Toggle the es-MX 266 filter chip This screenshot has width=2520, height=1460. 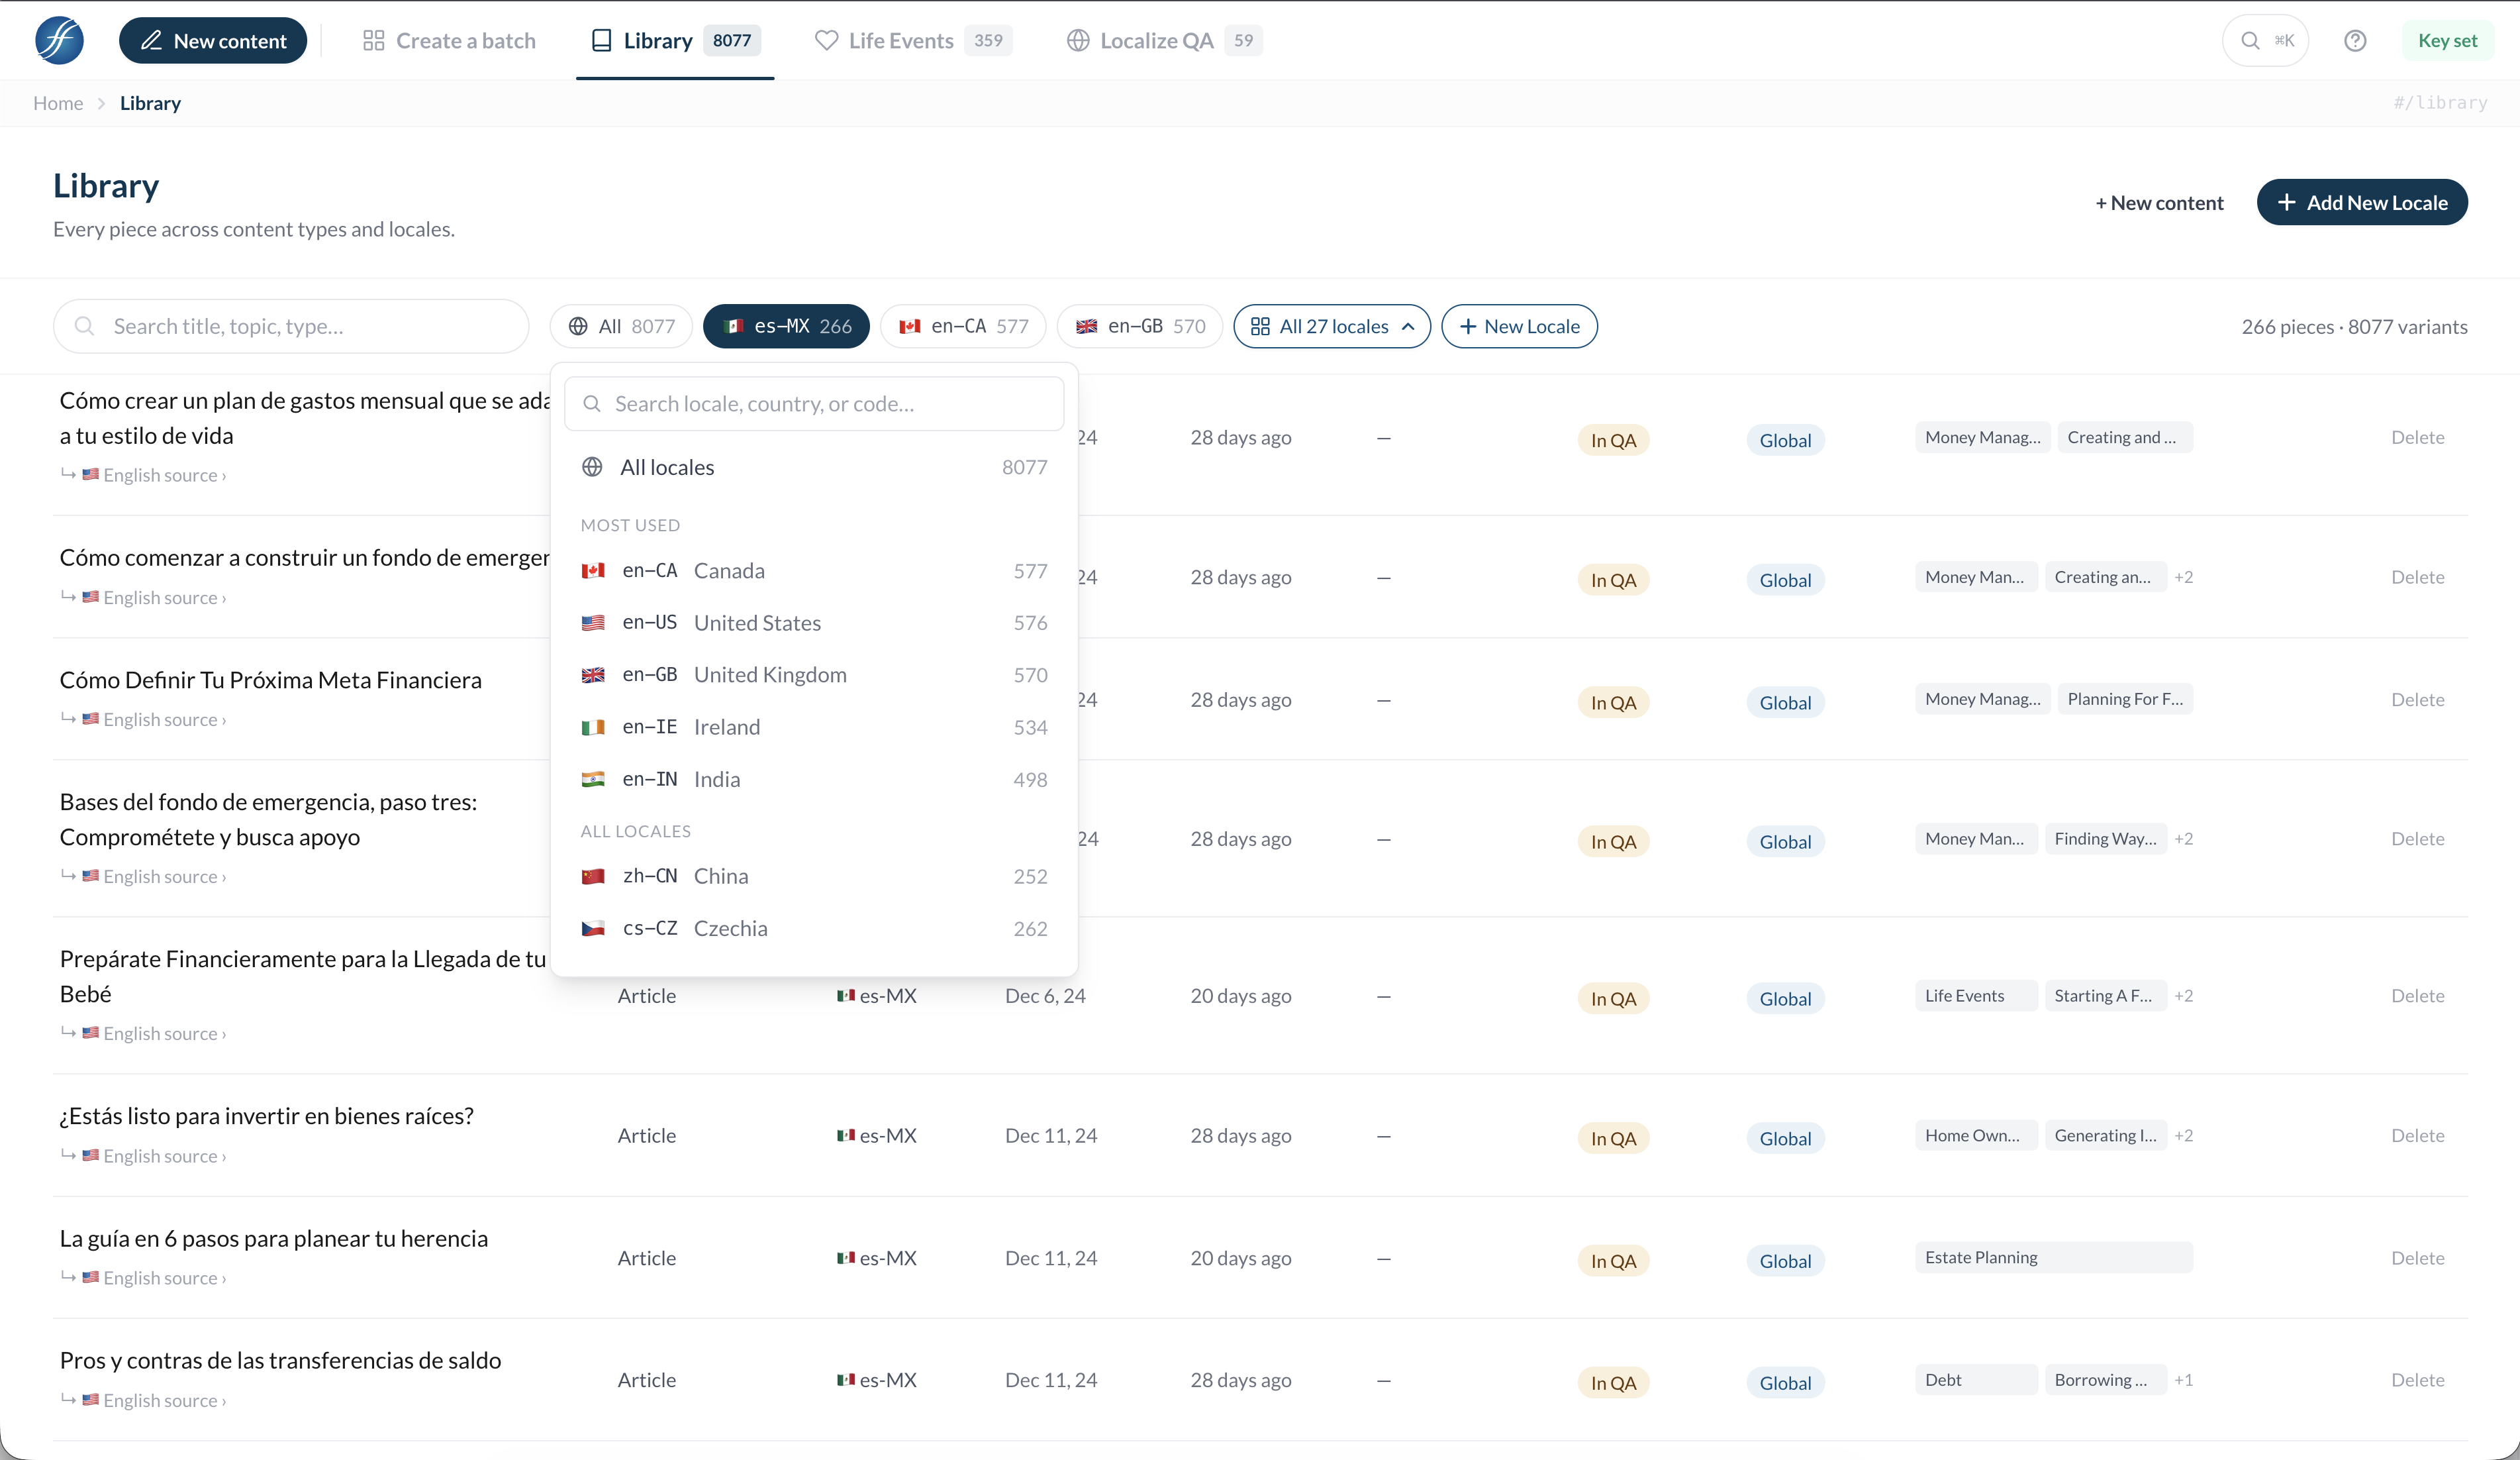[786, 326]
